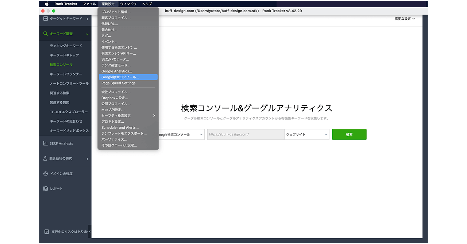The width and height of the screenshot is (467, 244).
Task: Click the domain strength gauge icon
Action: (46, 174)
